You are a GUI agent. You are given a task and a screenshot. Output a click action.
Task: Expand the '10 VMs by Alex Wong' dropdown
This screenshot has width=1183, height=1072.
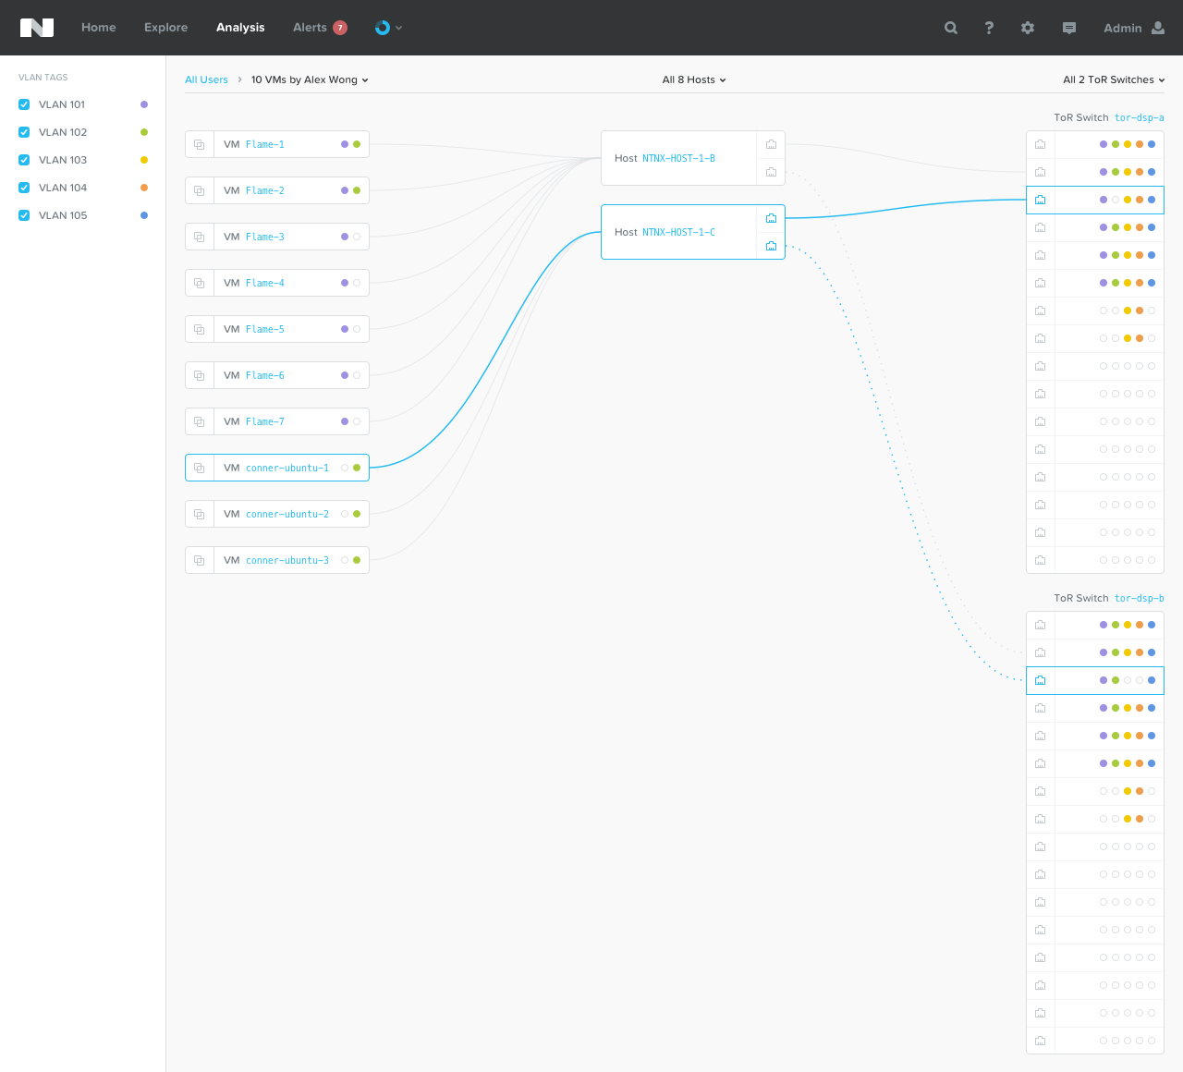[x=309, y=79]
